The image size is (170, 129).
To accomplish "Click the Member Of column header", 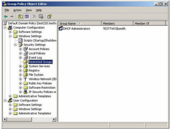I will click(x=150, y=23).
